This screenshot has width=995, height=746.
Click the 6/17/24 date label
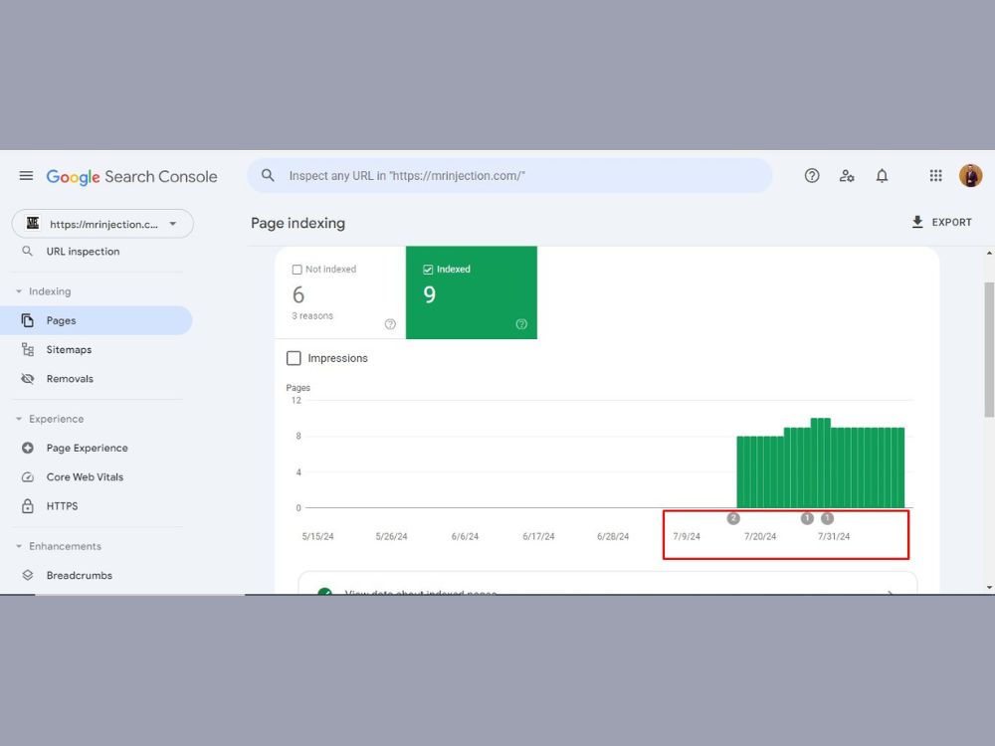[x=538, y=537]
